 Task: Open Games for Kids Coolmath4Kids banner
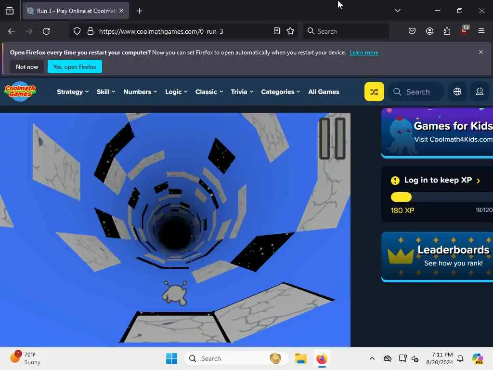click(x=437, y=133)
